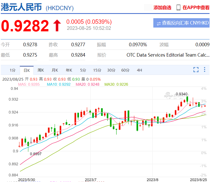Select the 年K yearly chart tab
The width and height of the screenshot is (210, 182).
69,70
